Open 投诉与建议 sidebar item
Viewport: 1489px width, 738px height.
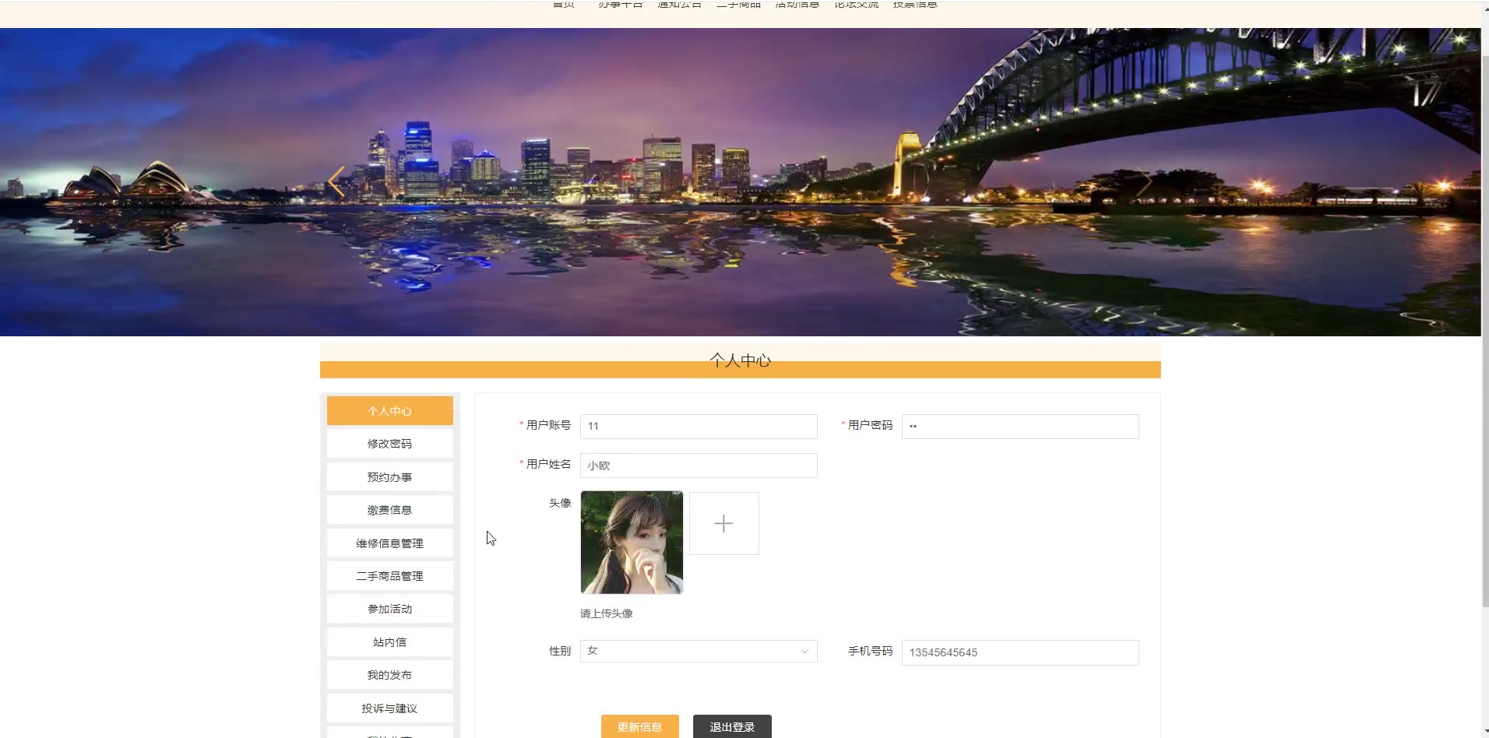click(x=389, y=708)
